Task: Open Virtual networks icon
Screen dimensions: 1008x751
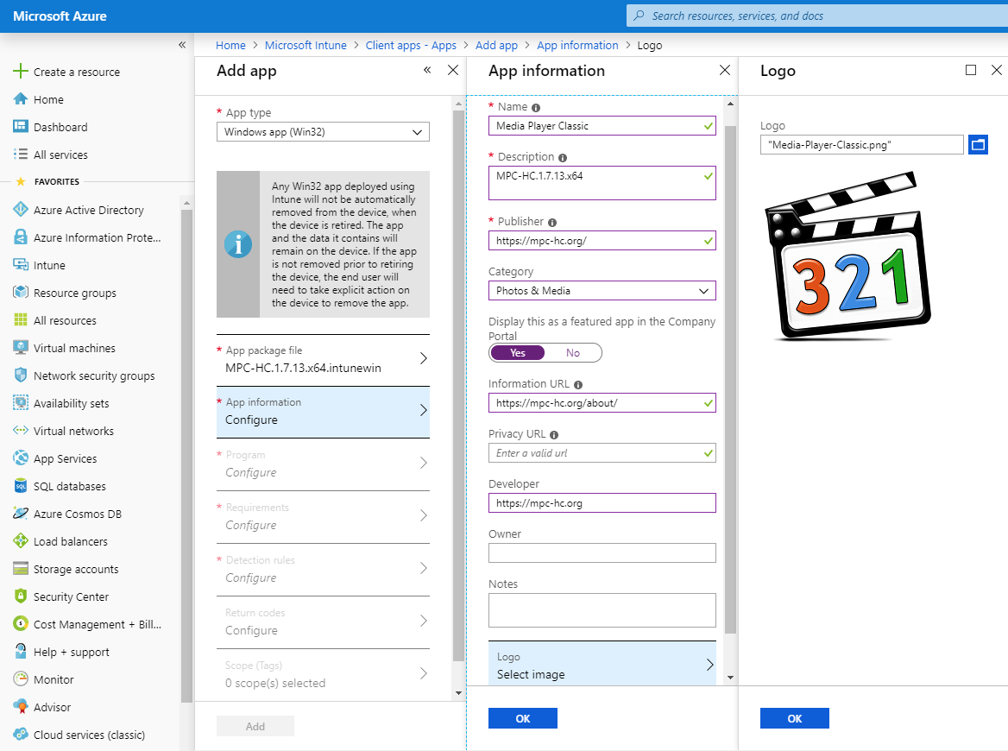Action: 21,431
